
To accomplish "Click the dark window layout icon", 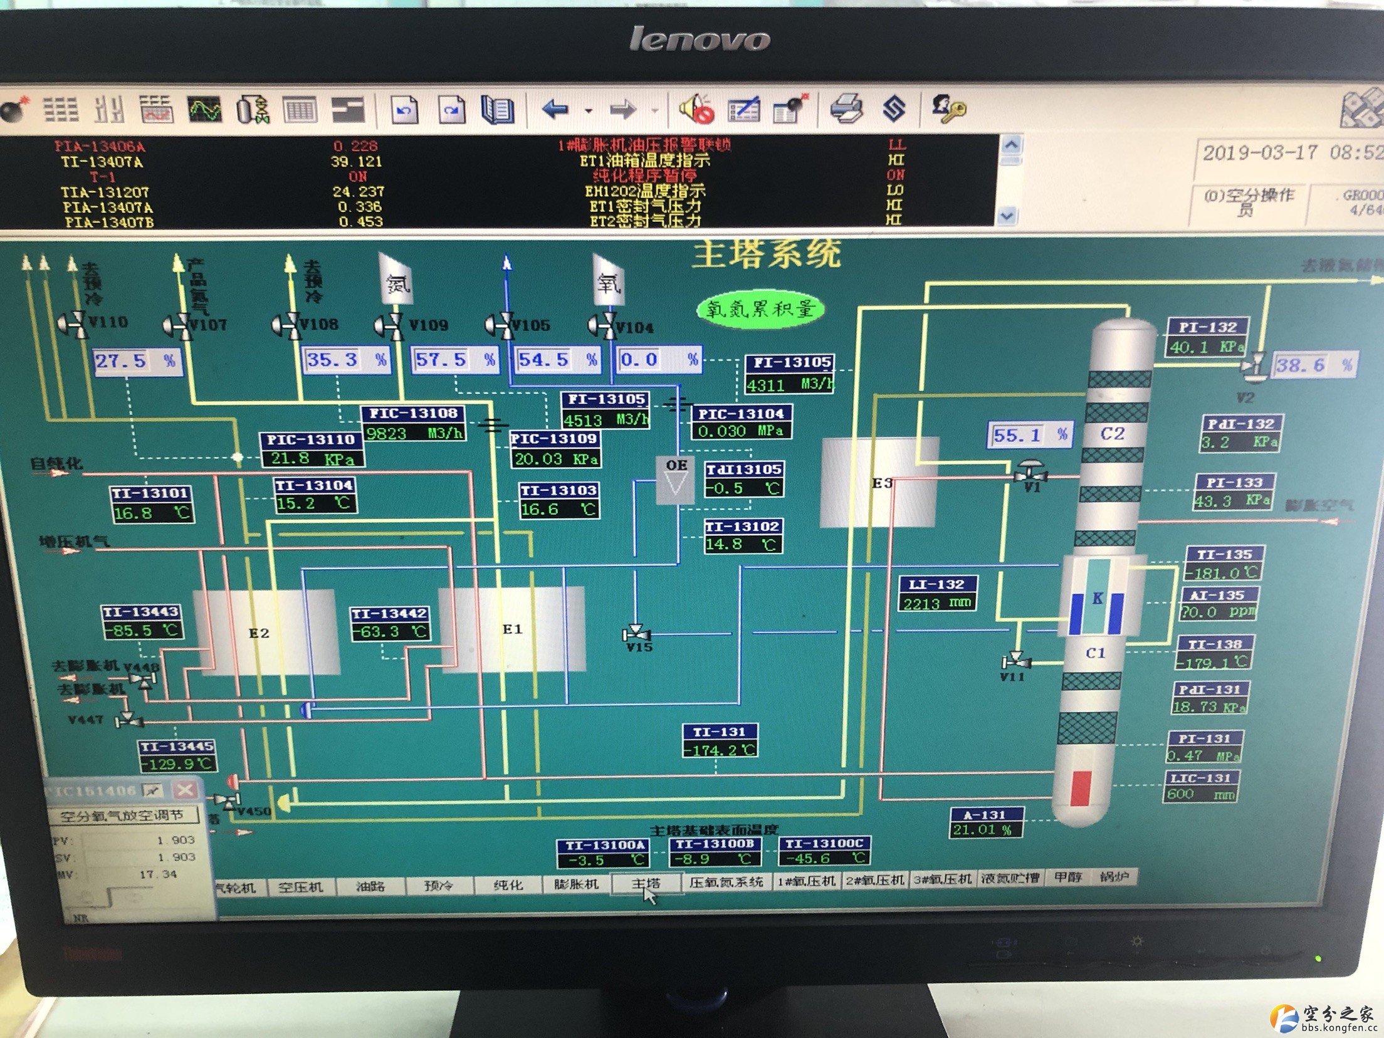I will click(x=348, y=110).
